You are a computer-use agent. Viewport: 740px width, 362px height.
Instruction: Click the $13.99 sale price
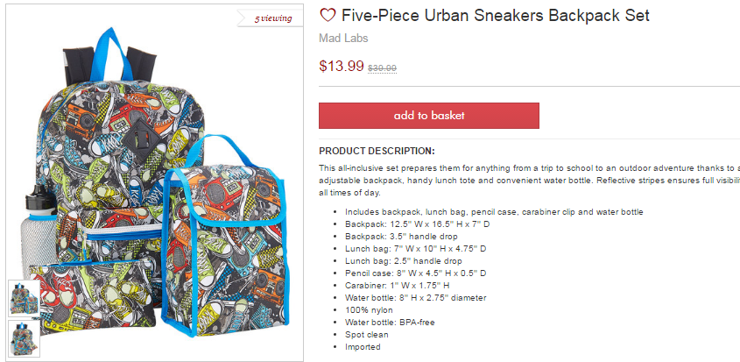(x=342, y=66)
